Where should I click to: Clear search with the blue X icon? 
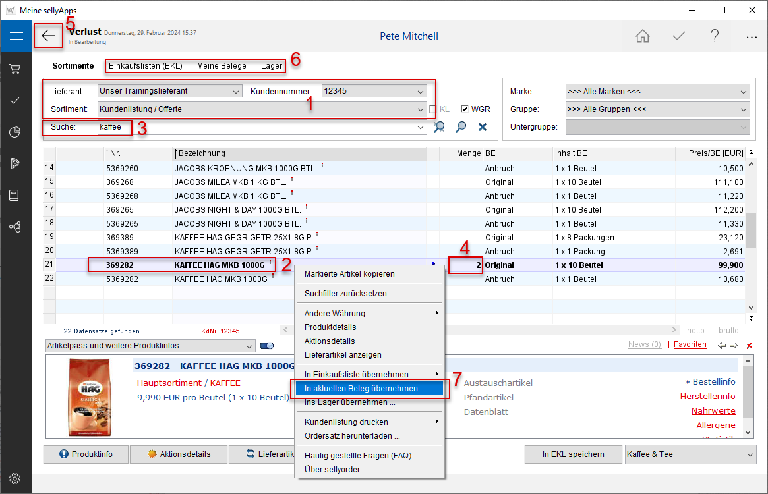pos(482,127)
